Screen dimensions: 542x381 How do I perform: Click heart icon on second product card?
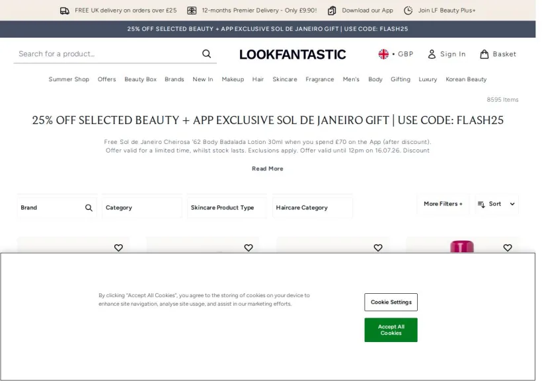[249, 248]
